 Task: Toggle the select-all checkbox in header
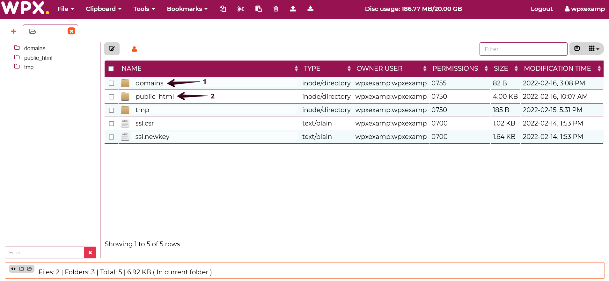(x=111, y=68)
